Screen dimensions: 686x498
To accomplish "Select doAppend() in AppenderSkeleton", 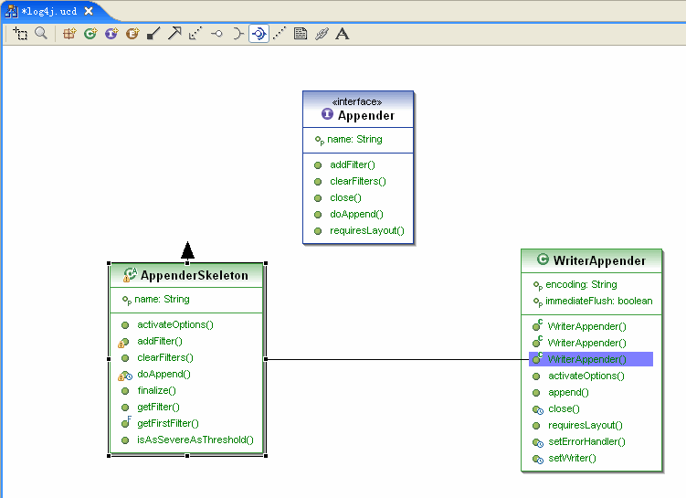I will [x=164, y=374].
